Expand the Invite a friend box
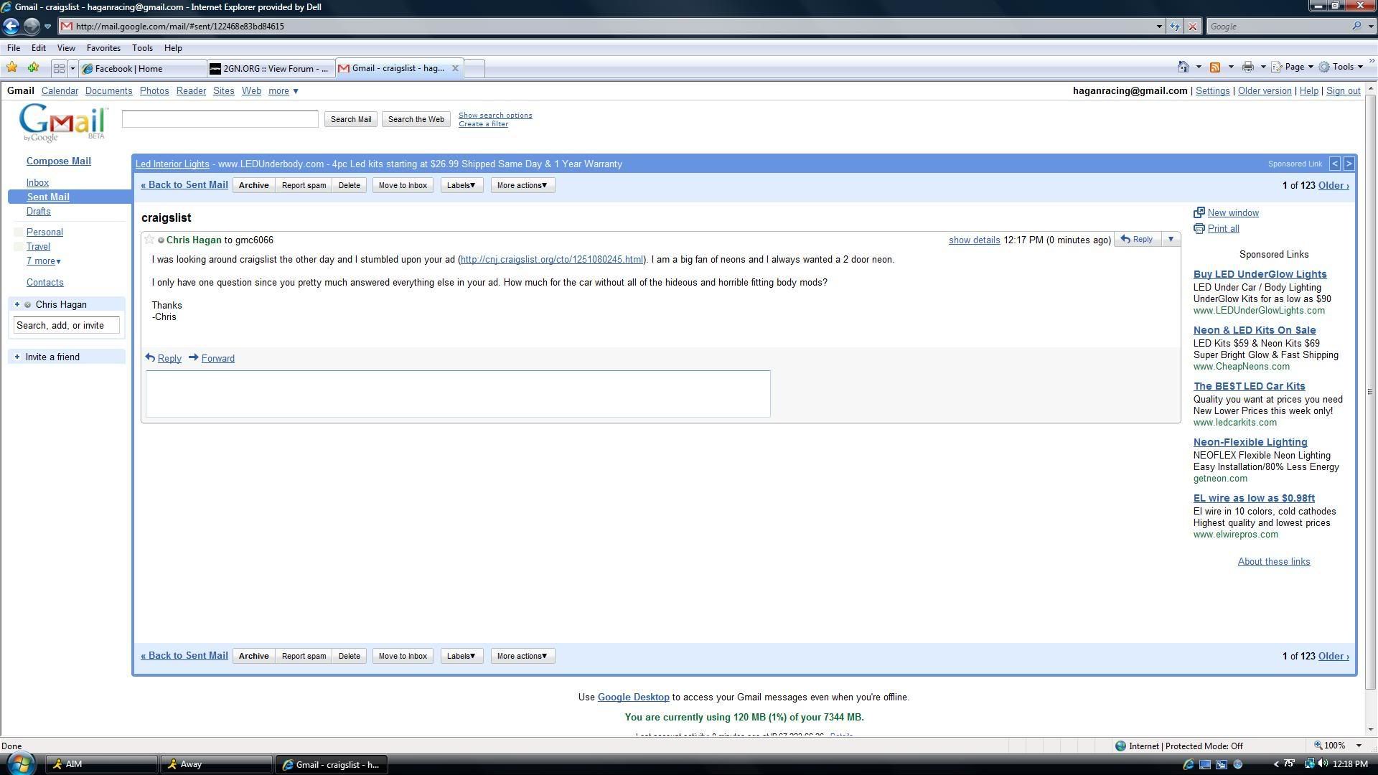Viewport: 1378px width, 775px height. [x=17, y=357]
